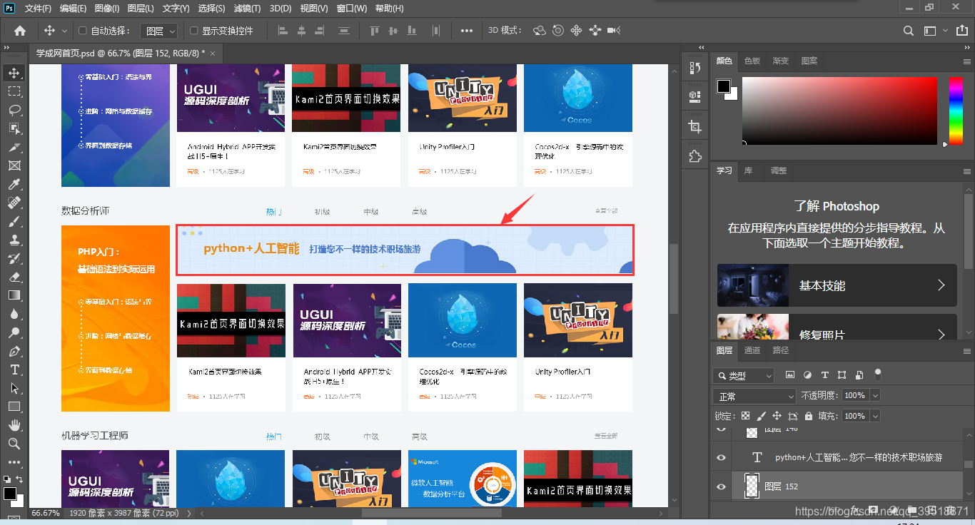Image resolution: width=975 pixels, height=525 pixels.
Task: Select the Hand tool
Action: (x=14, y=425)
